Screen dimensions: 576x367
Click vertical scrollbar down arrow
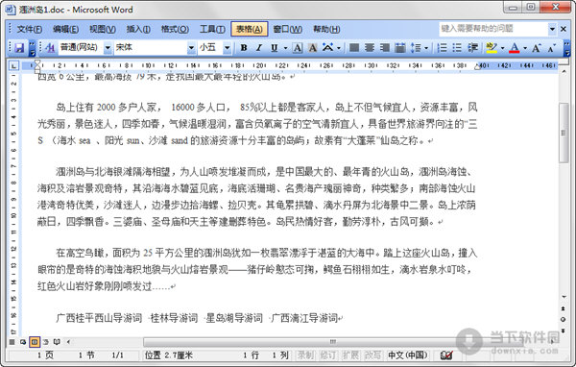point(564,297)
